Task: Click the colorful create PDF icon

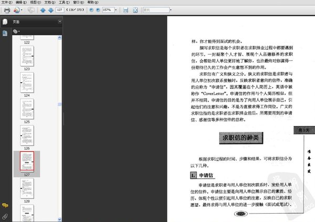Action: (16, 10)
